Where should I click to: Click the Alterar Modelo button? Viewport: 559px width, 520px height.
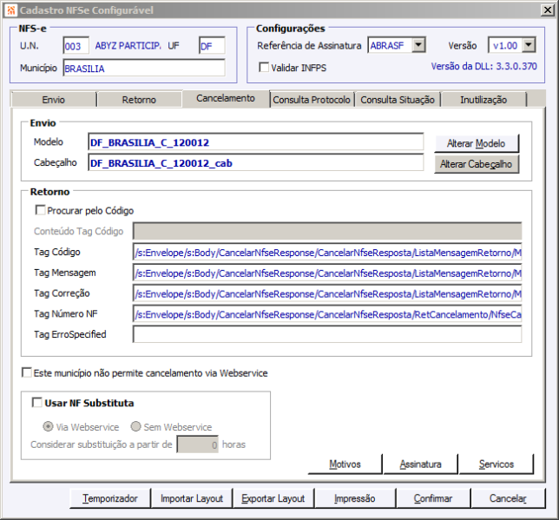pyautogui.click(x=477, y=143)
